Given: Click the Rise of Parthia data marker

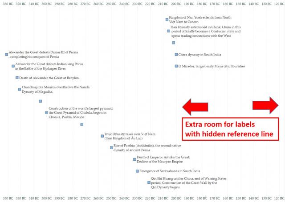Looking at the screenshot, I should [111, 147].
